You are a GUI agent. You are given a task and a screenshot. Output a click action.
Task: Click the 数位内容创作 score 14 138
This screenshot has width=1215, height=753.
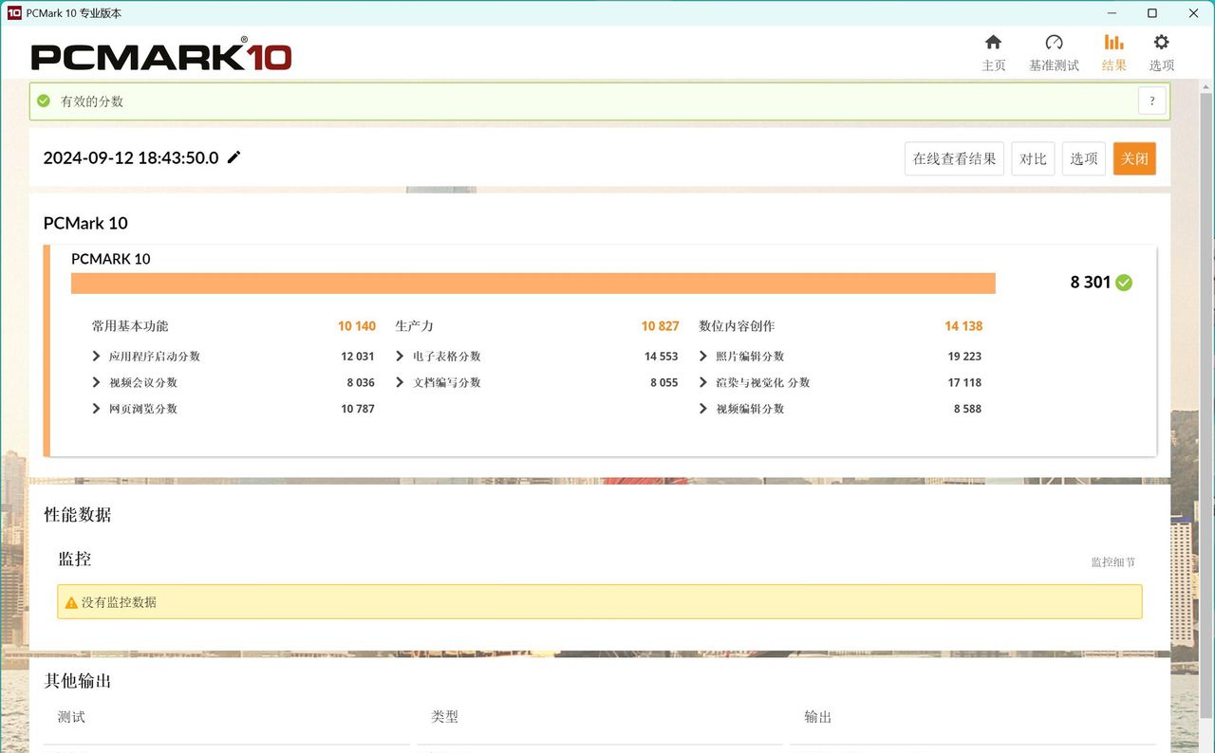tap(963, 326)
